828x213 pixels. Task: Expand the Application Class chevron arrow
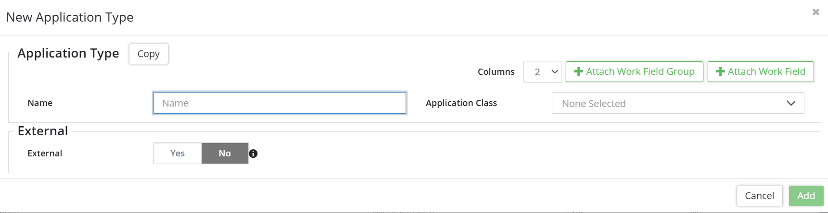click(x=791, y=103)
